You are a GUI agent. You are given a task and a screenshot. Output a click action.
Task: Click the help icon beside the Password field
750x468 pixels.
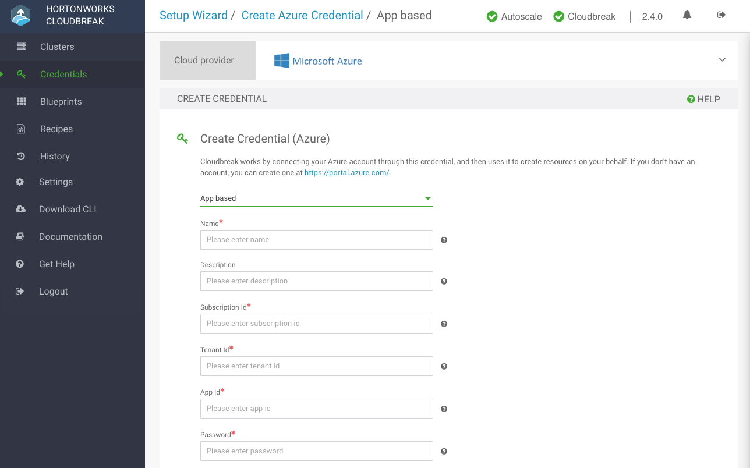pos(444,451)
